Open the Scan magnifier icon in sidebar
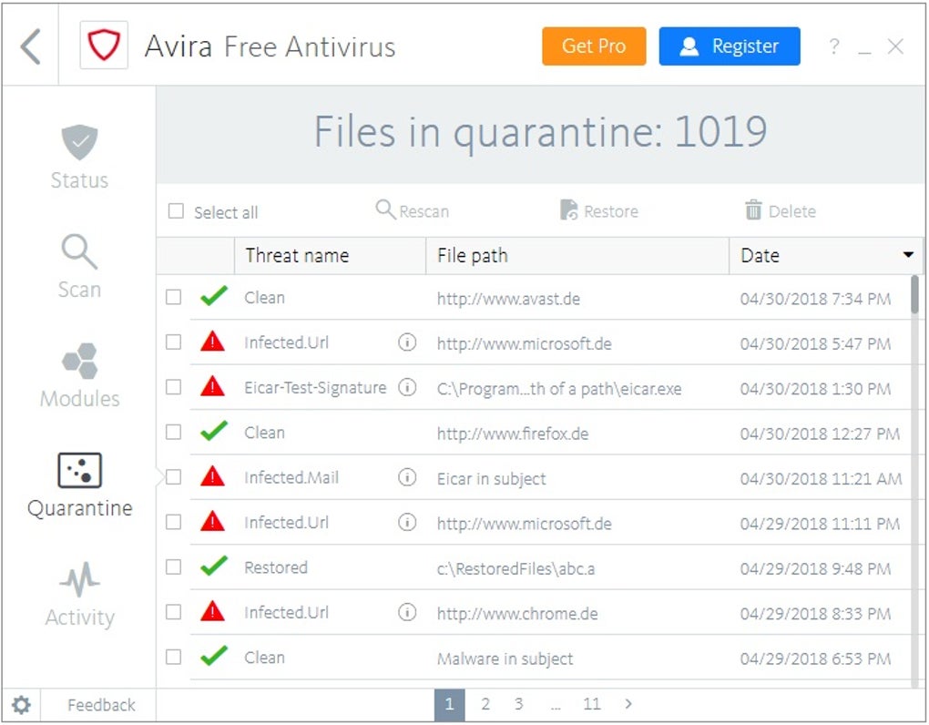929x725 pixels. 79,251
